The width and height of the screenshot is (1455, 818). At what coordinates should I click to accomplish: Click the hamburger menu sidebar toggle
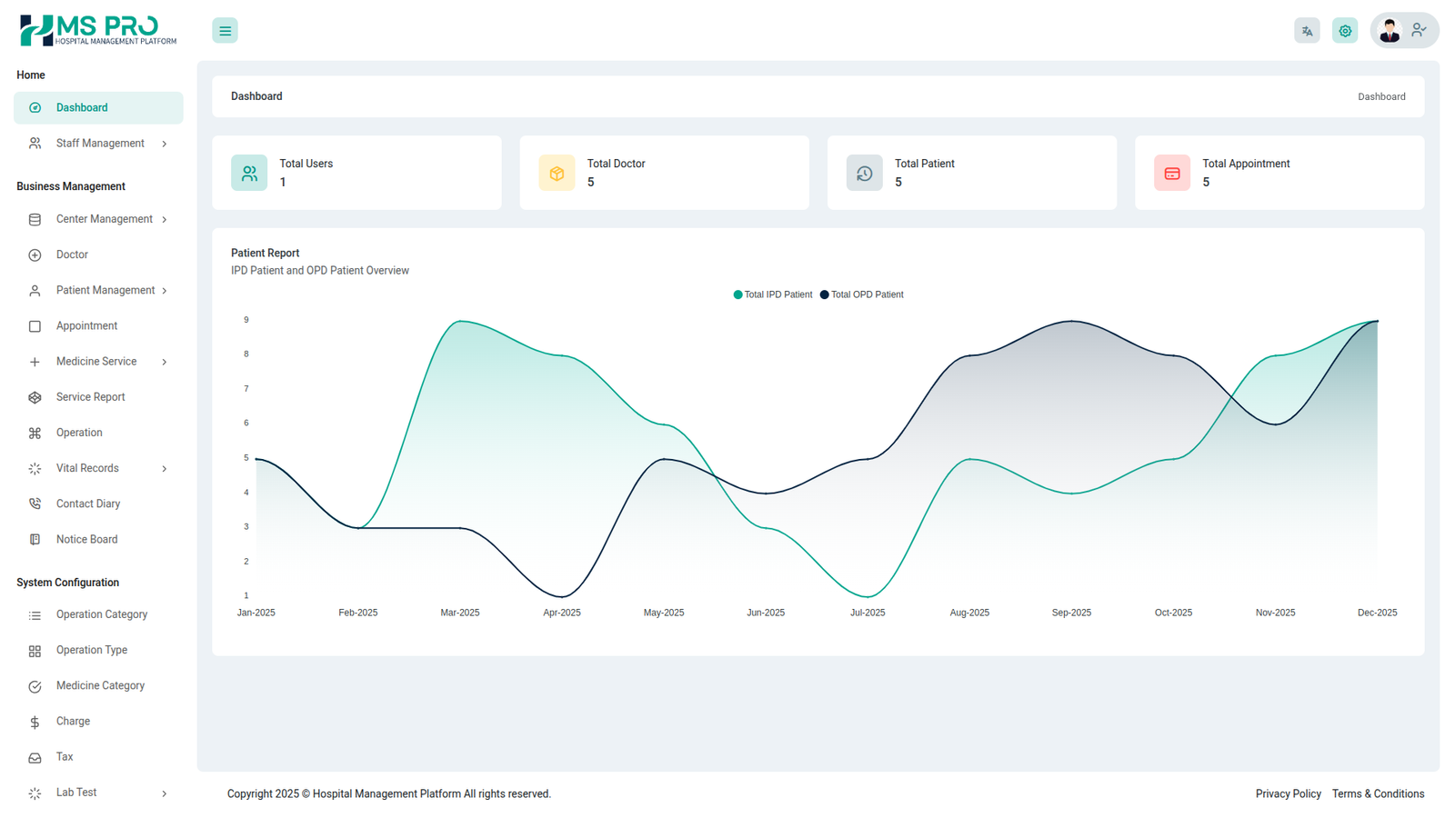225,31
